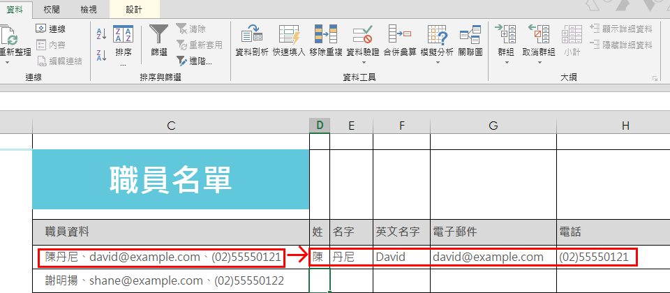Click Clear filter (清除)
This screenshot has width=670, height=293.
(191, 29)
